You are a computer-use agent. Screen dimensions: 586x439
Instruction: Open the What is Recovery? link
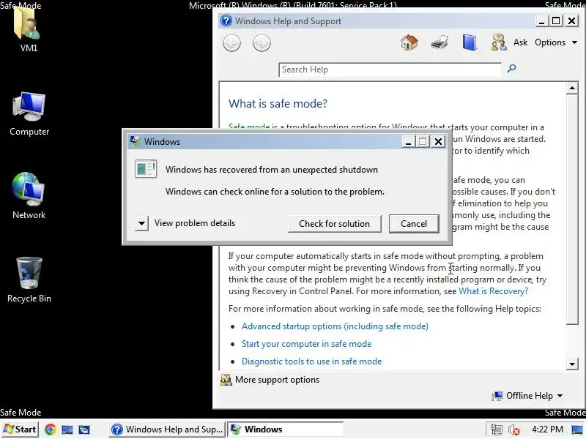point(493,291)
